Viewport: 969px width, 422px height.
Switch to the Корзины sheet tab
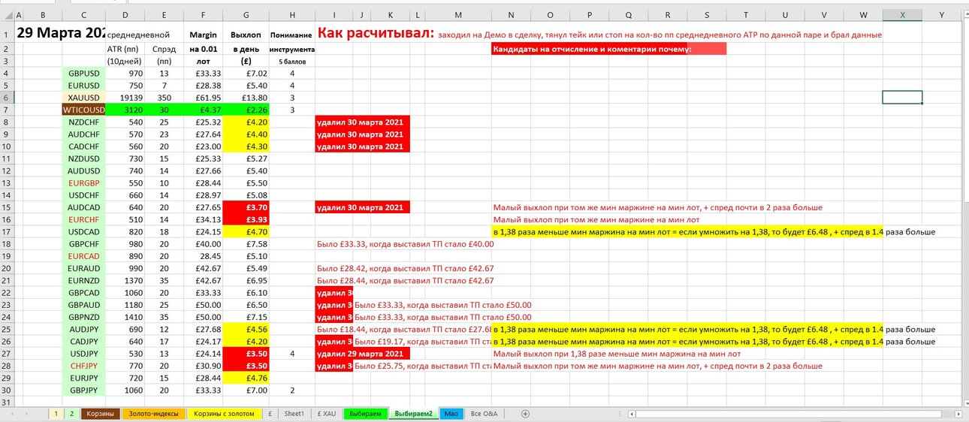coord(100,414)
